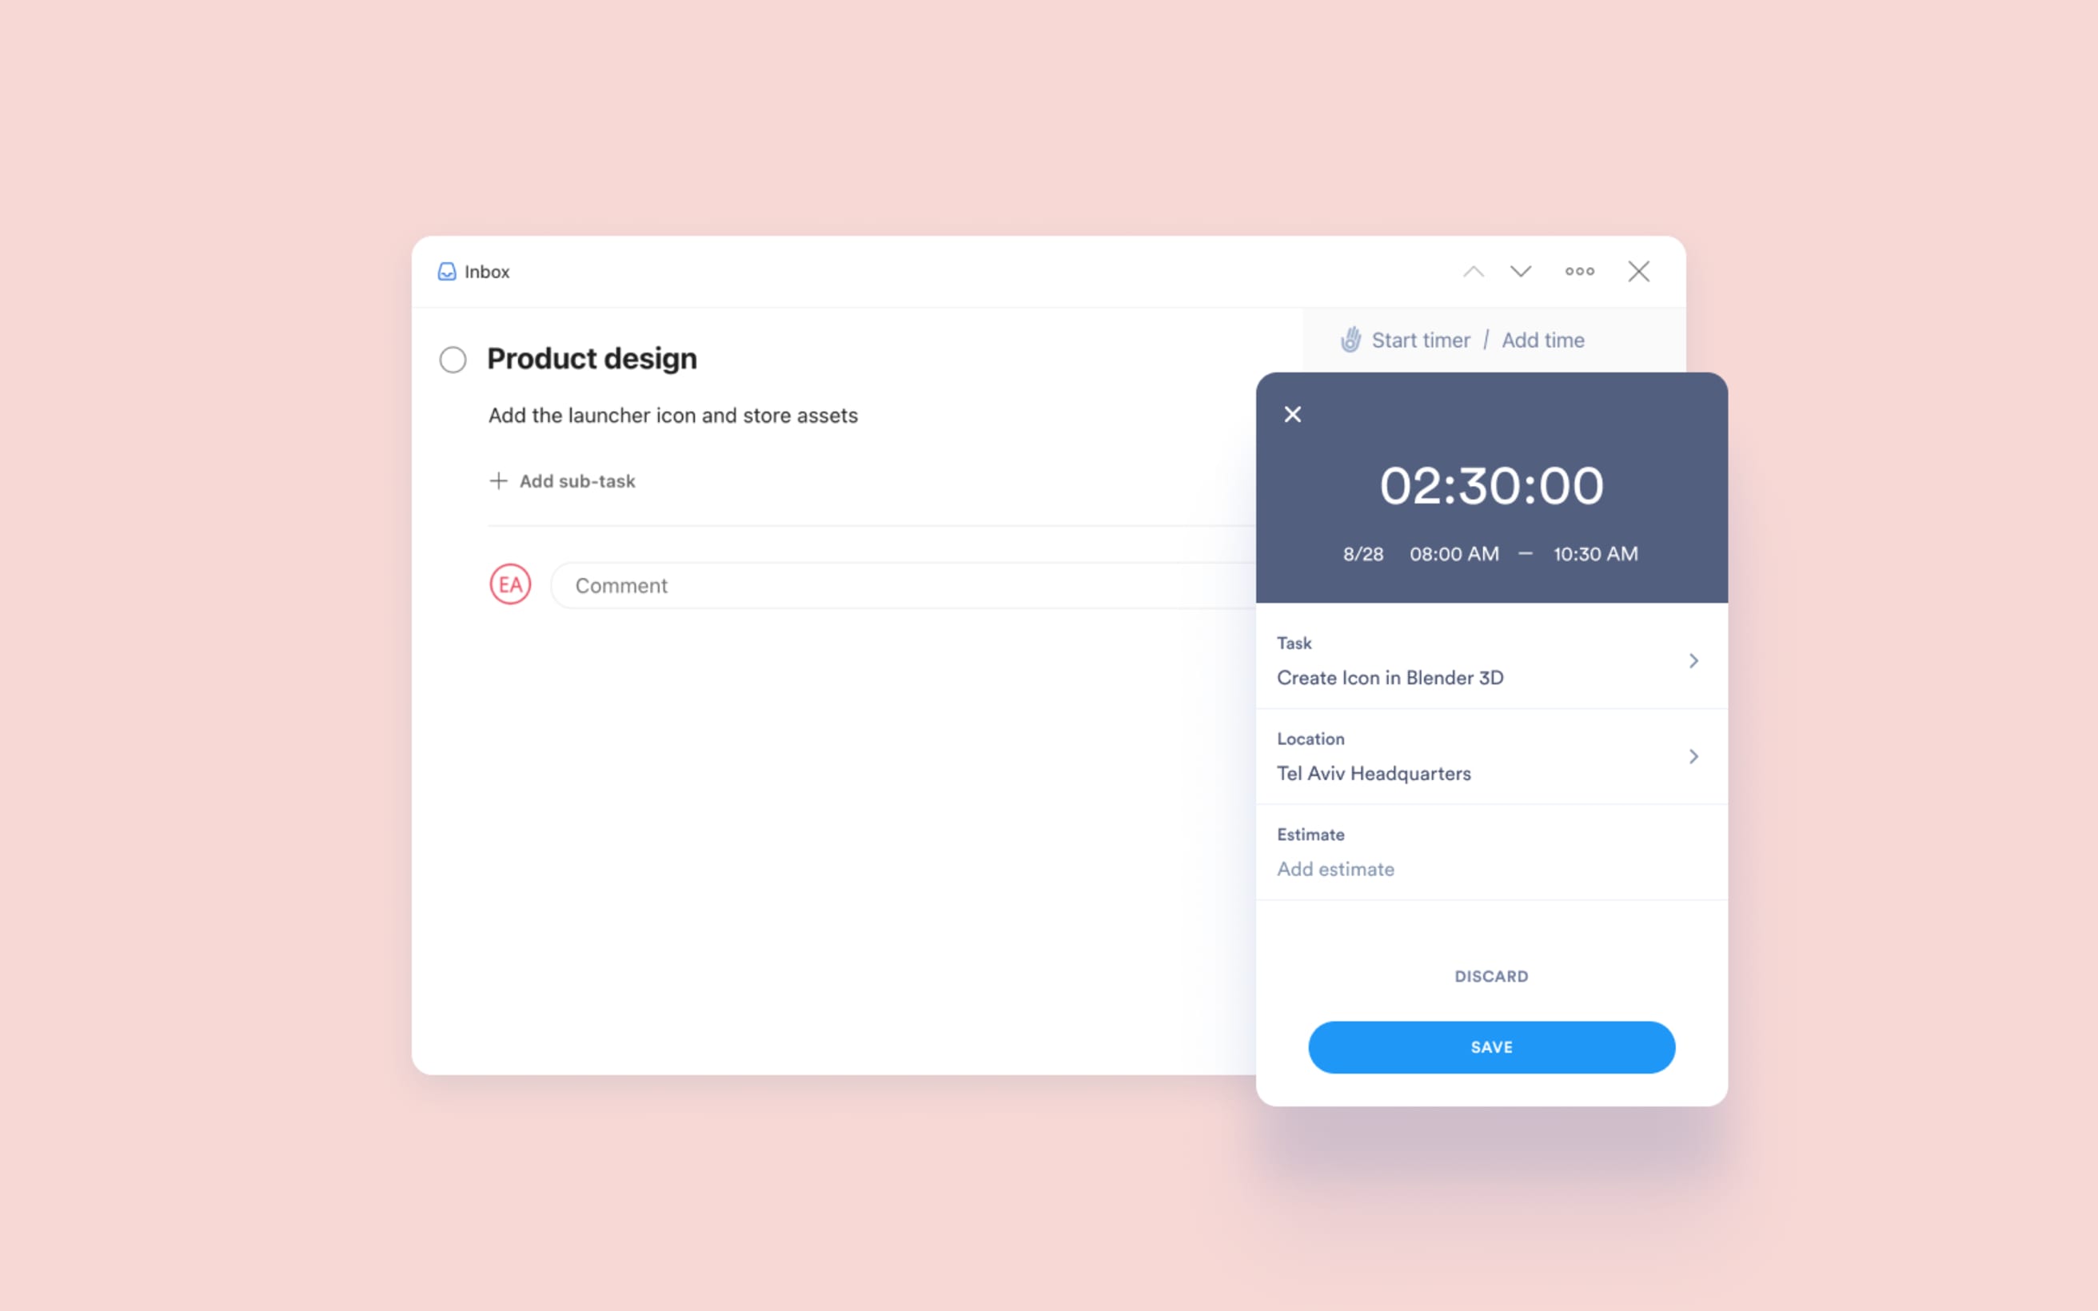Click the Start timer icon
2098x1311 pixels.
tap(1349, 340)
